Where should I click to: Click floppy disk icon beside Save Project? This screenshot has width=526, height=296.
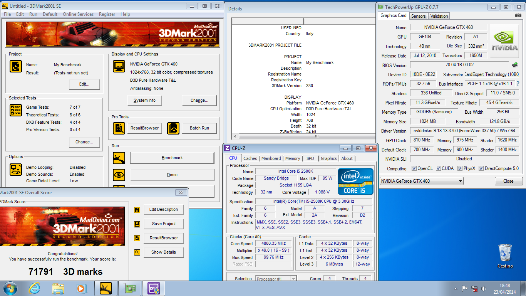tap(137, 224)
